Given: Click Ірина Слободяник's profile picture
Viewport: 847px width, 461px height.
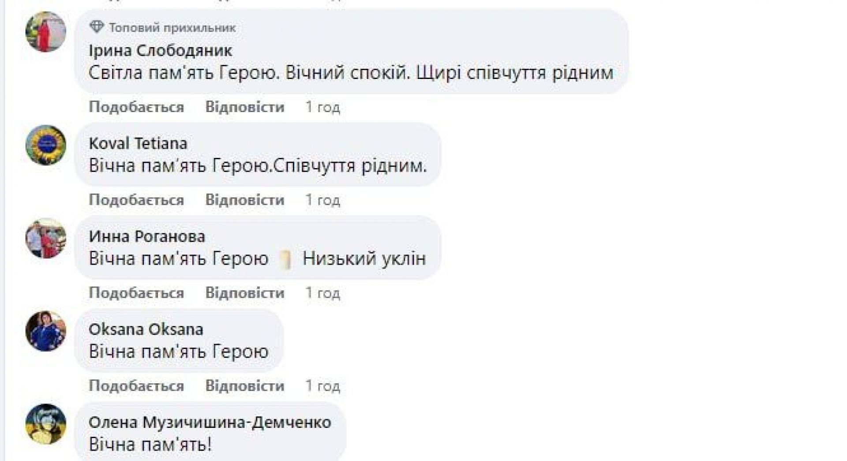Looking at the screenshot, I should pyautogui.click(x=46, y=32).
